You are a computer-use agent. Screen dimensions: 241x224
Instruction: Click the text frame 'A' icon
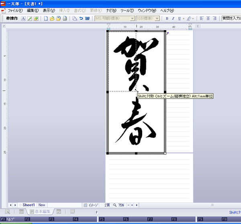pos(23,18)
